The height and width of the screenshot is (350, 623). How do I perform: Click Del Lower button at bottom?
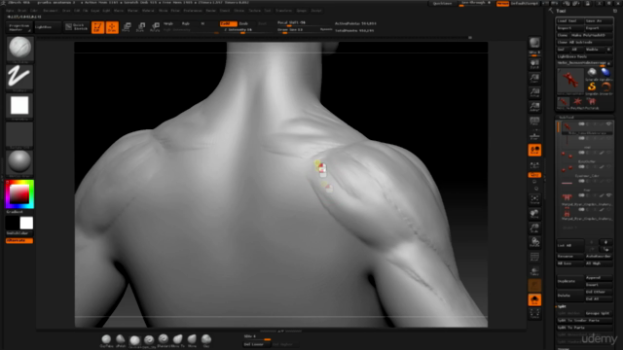pos(256,344)
